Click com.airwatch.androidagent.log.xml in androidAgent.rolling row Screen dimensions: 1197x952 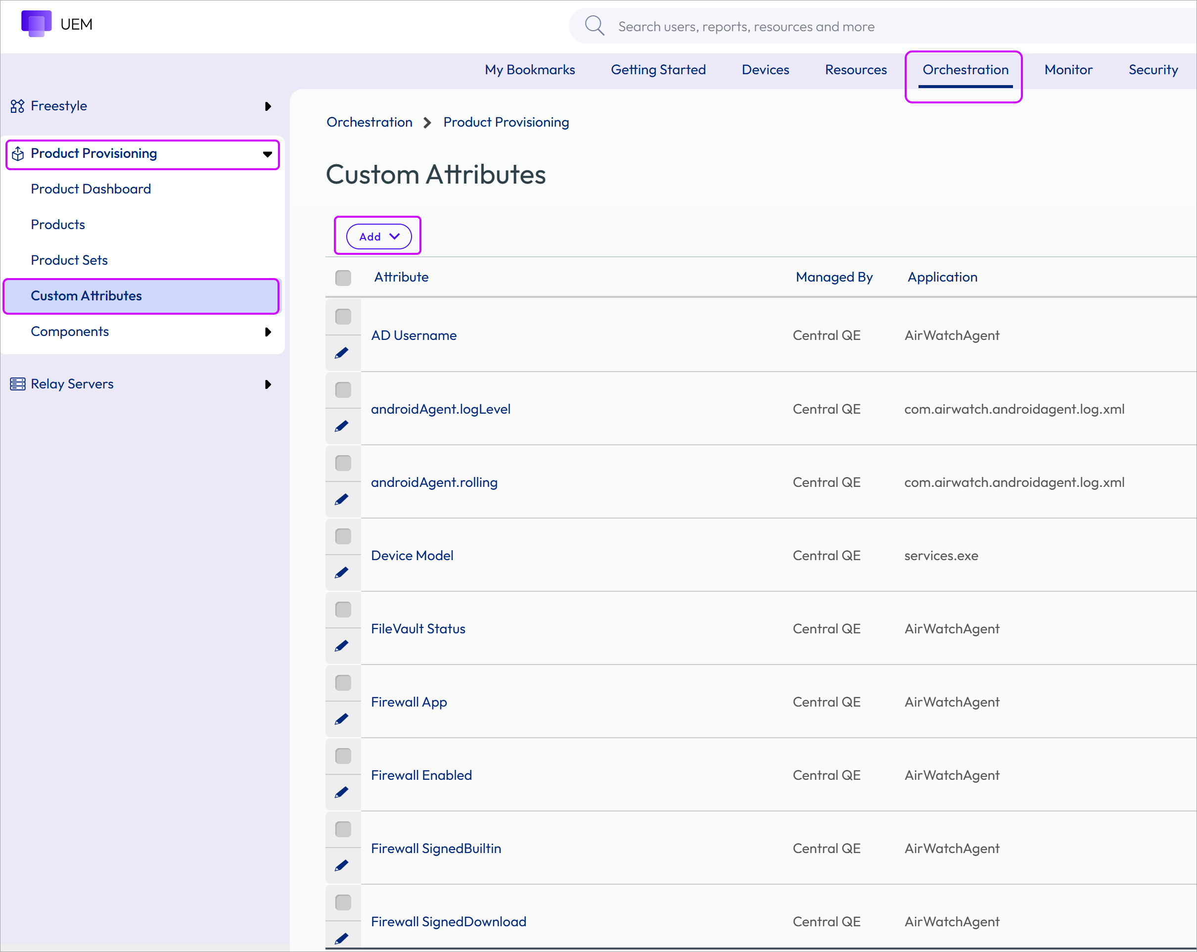1014,482
